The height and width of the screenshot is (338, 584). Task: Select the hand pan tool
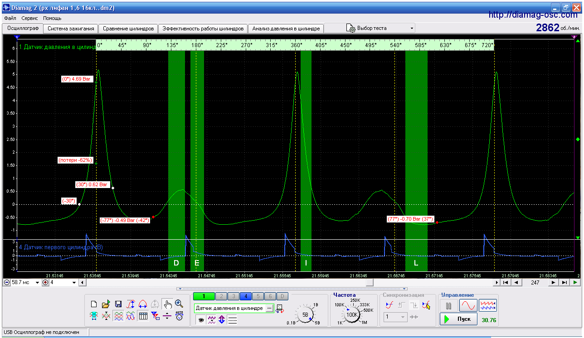click(x=167, y=304)
